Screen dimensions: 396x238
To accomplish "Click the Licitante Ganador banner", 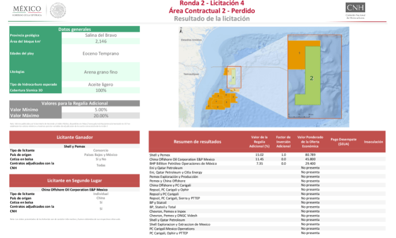I will [75, 138].
